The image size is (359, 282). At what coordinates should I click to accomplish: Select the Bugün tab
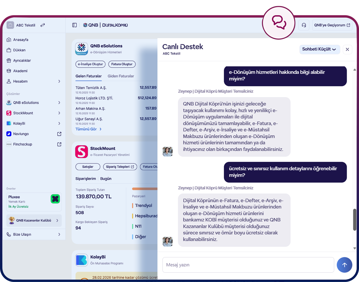point(106,179)
